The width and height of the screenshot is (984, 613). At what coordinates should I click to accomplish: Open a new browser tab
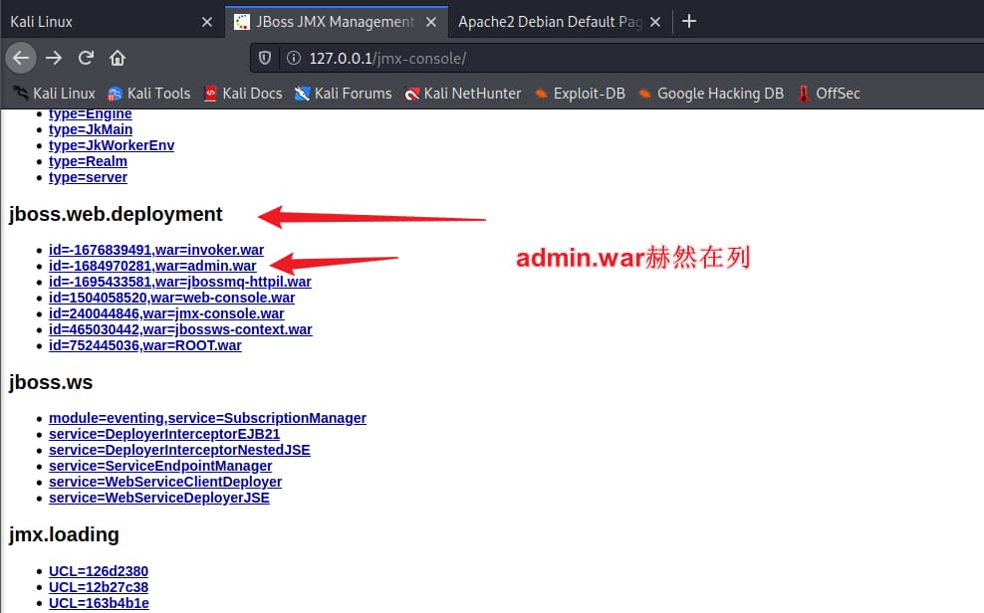tap(689, 21)
